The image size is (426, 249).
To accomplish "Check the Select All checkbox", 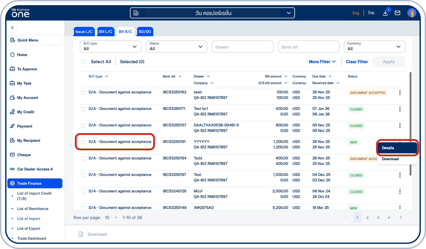I will tap(83, 62).
